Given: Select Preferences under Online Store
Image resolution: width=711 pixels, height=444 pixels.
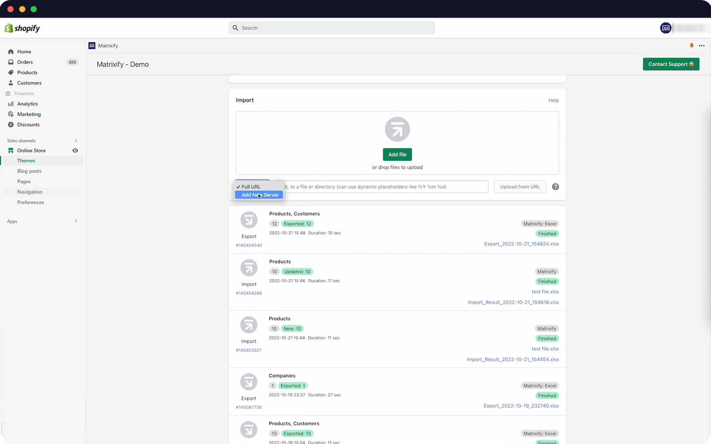Looking at the screenshot, I should click(x=31, y=202).
